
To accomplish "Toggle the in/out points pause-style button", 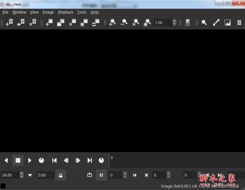I will click(x=101, y=175).
